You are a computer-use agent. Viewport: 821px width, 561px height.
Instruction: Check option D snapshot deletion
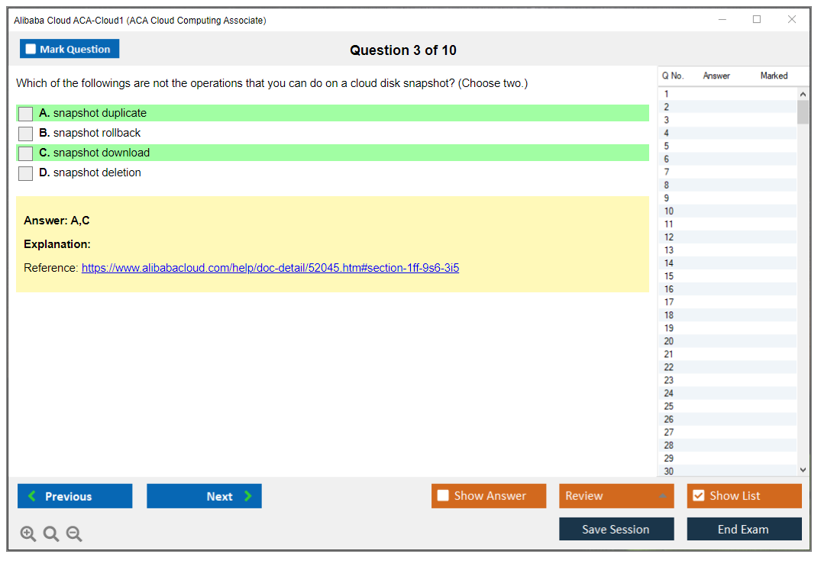coord(26,173)
